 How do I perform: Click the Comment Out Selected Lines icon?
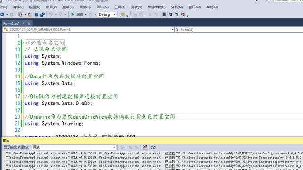150,15
